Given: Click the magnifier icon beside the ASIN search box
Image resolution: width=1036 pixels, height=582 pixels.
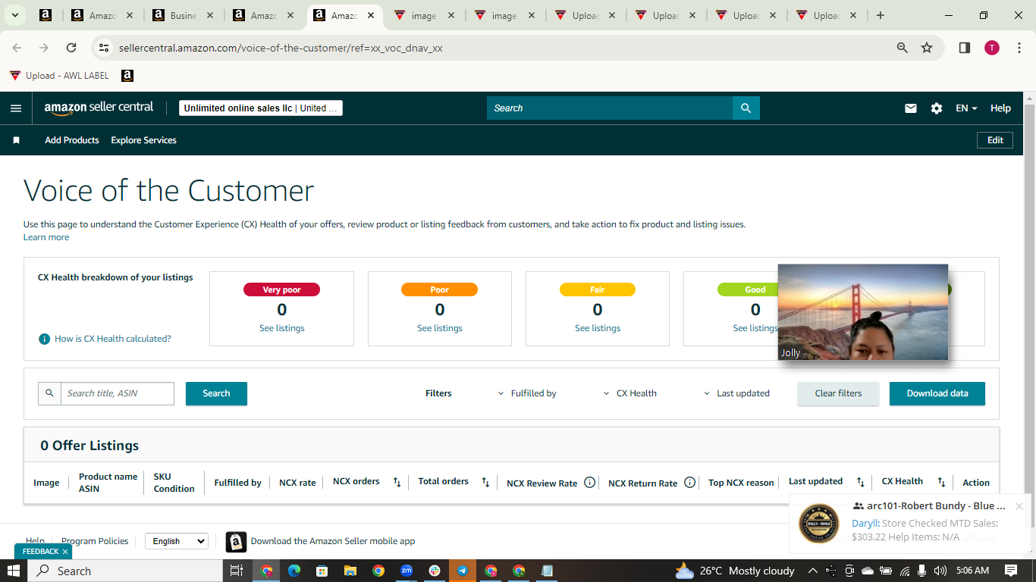Looking at the screenshot, I should [x=50, y=393].
